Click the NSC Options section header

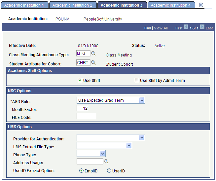108,91
